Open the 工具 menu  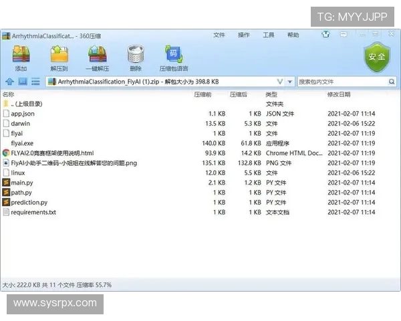click(269, 35)
